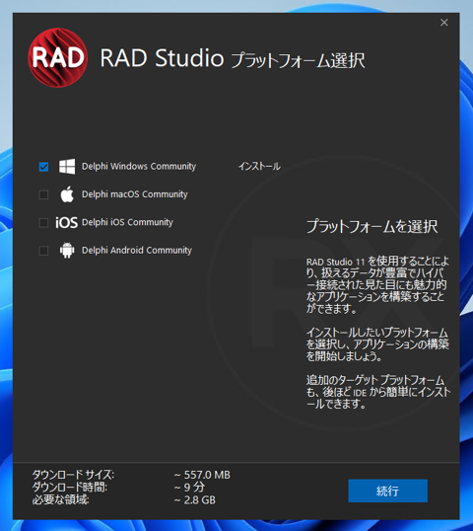Select the Delphi Windows Community label
The height and width of the screenshot is (531, 473).
pyautogui.click(x=139, y=166)
